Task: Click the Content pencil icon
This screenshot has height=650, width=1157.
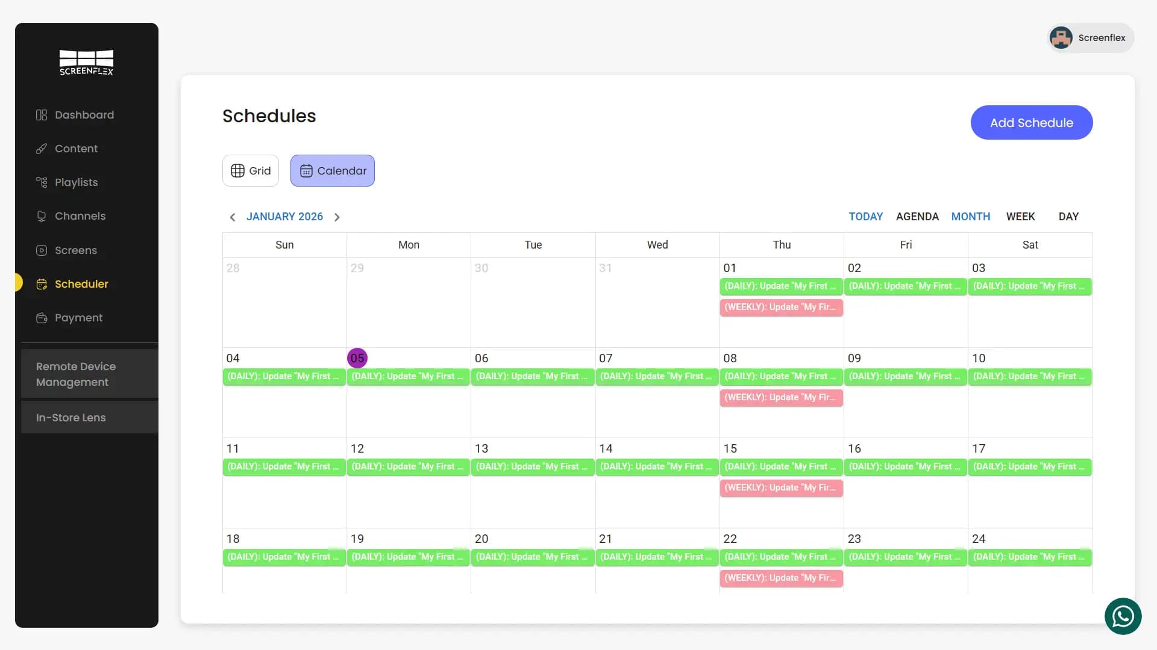Action: coord(41,149)
